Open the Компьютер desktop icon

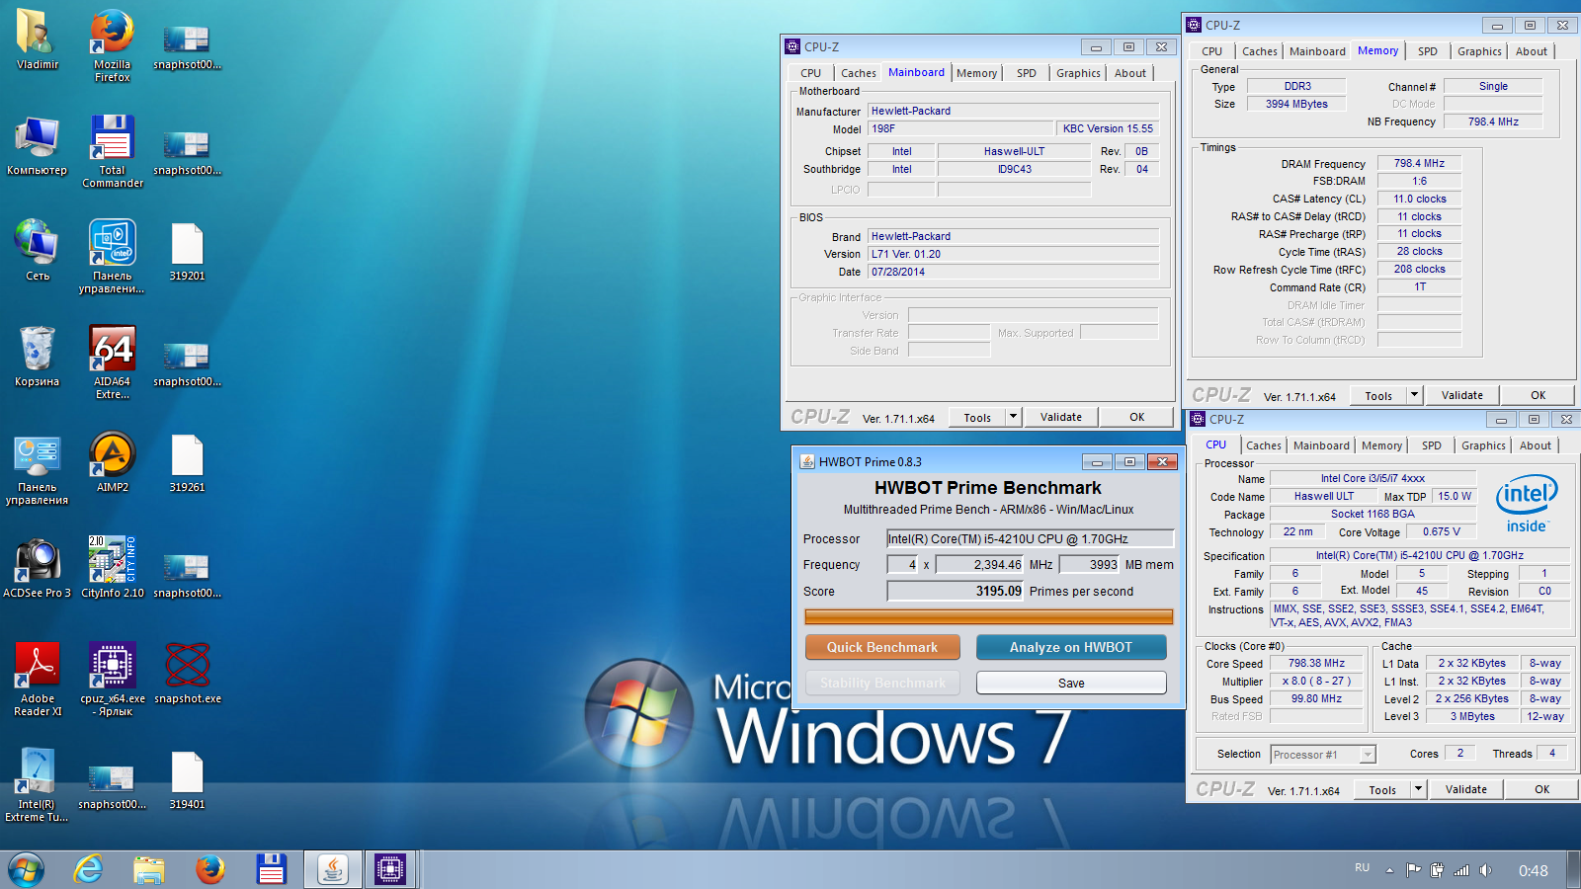pyautogui.click(x=37, y=145)
